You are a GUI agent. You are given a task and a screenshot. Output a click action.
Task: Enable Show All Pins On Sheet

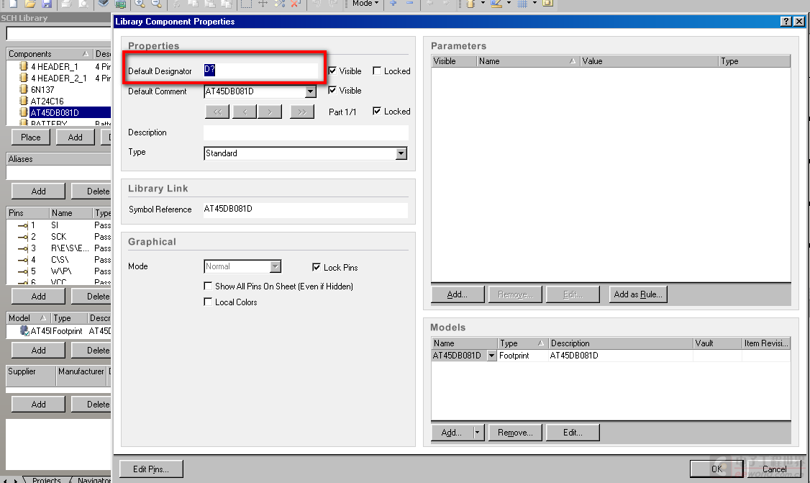pos(208,286)
